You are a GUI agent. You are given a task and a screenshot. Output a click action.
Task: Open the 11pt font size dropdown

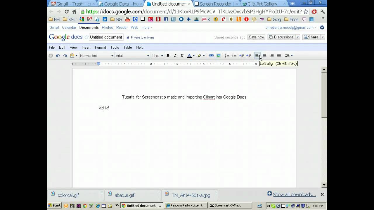tap(157, 56)
